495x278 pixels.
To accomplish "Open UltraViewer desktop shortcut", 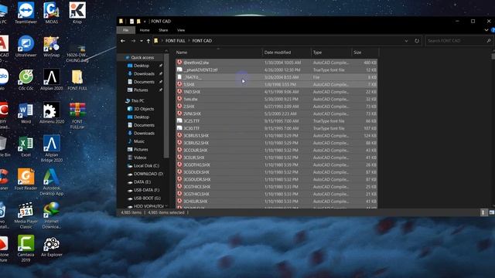I will click(x=26, y=46).
